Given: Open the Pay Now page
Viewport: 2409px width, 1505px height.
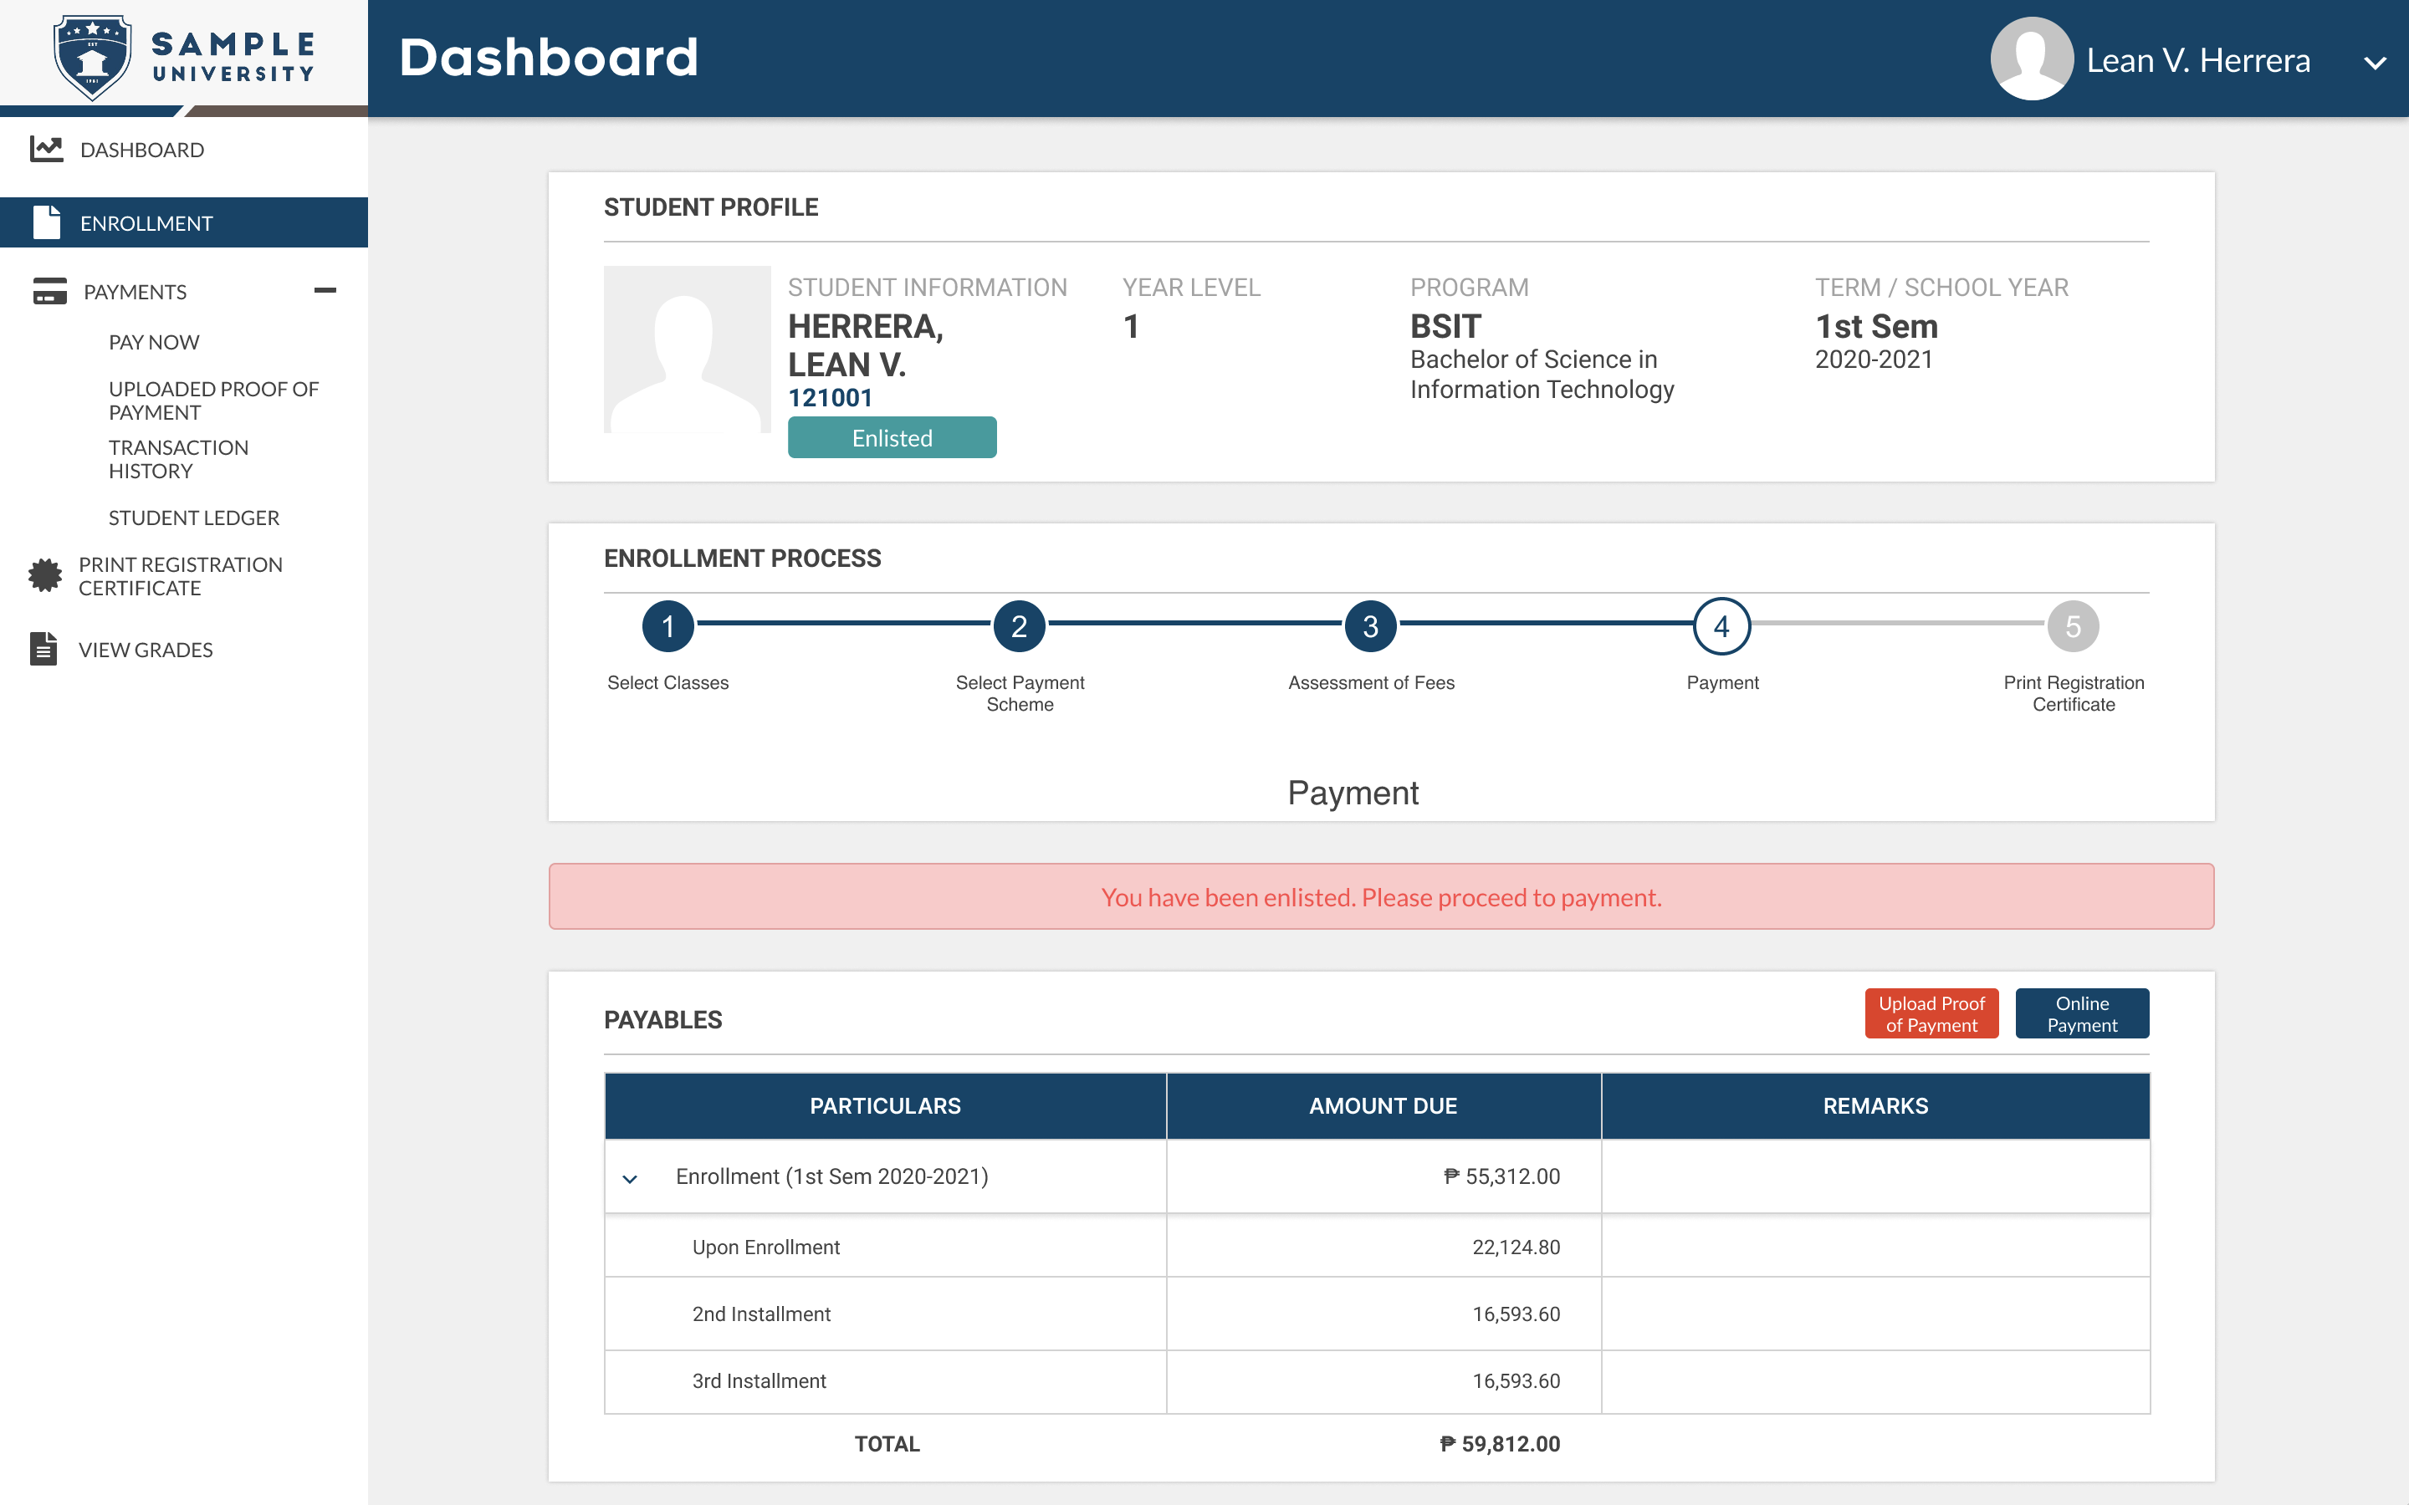Looking at the screenshot, I should [x=153, y=341].
